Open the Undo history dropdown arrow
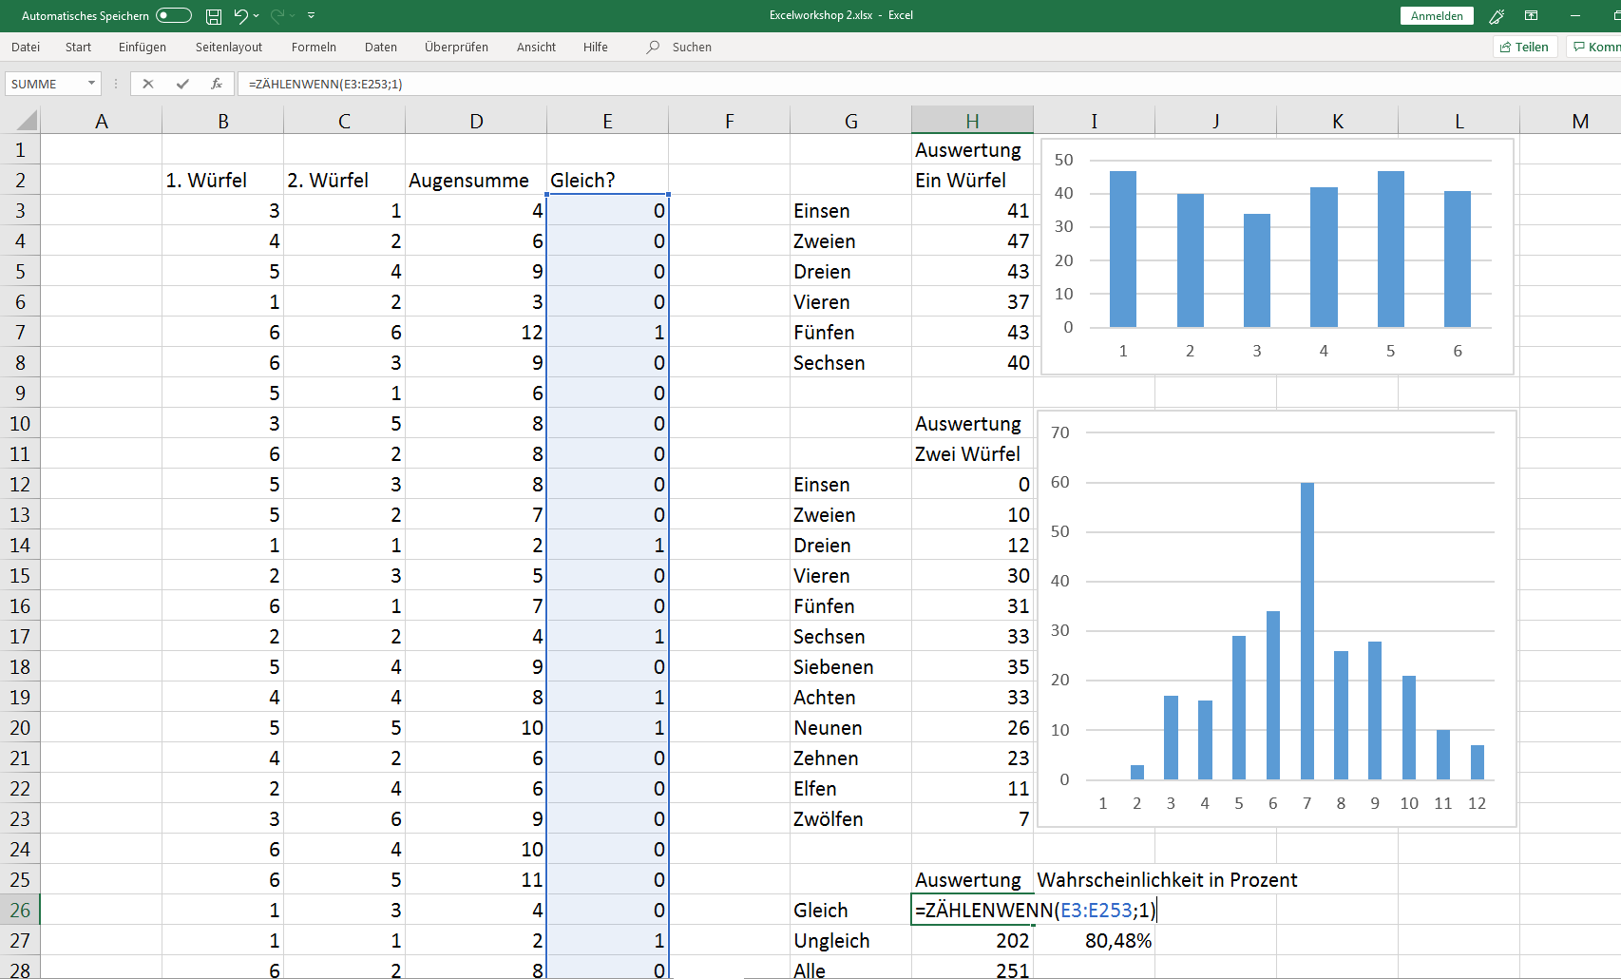 coord(257,15)
